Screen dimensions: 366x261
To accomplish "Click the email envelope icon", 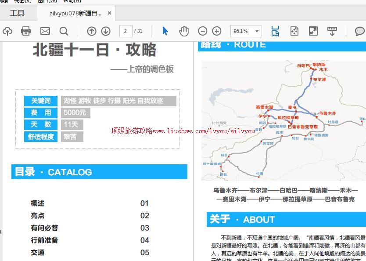I will tap(45, 31).
